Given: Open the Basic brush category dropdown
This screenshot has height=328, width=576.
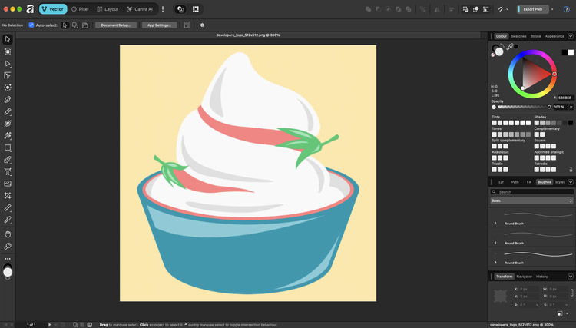Looking at the screenshot, I should [x=531, y=200].
